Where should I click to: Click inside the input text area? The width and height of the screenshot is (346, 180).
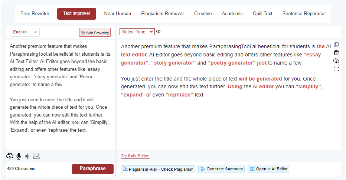[60, 94]
